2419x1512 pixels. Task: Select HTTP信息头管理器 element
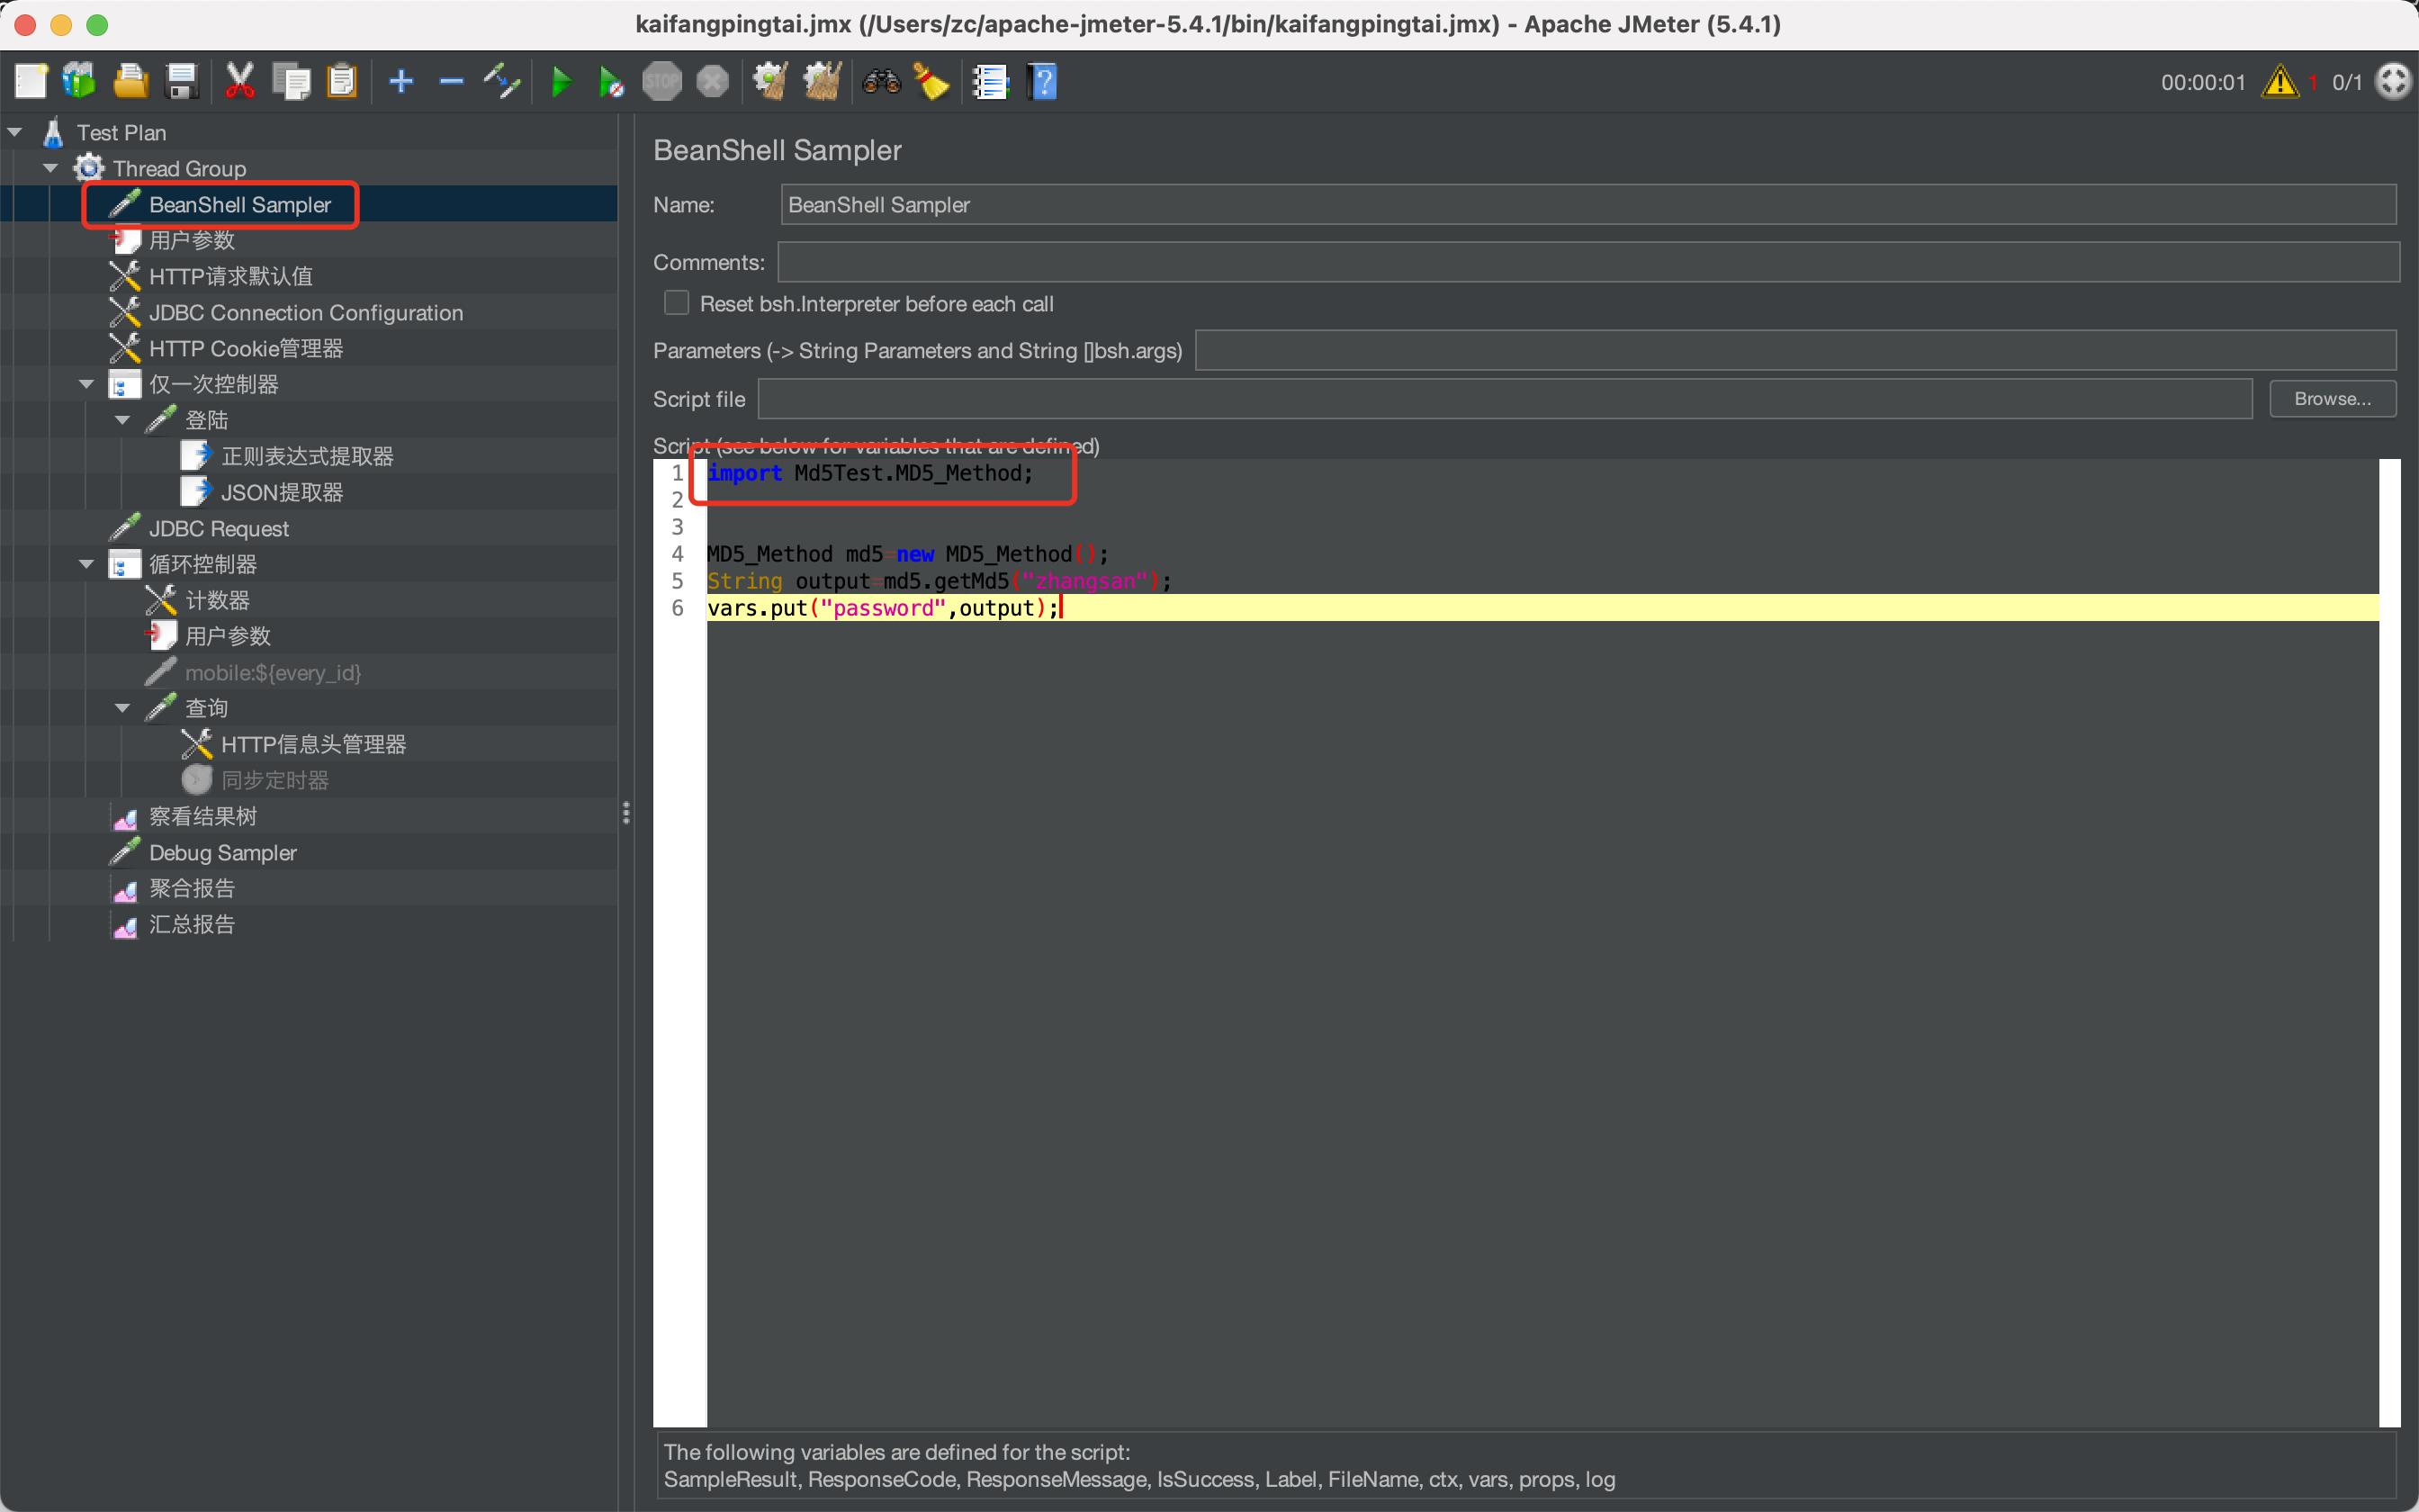tap(314, 744)
